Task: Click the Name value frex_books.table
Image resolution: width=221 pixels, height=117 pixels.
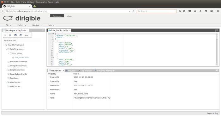Action: (81, 94)
